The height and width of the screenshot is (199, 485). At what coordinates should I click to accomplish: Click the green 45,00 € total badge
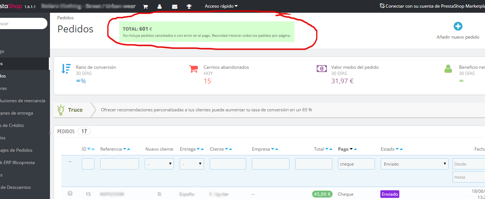click(322, 194)
